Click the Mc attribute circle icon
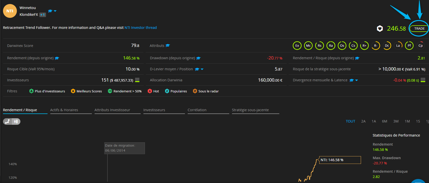This screenshot has height=183, width=429. (x=308, y=46)
